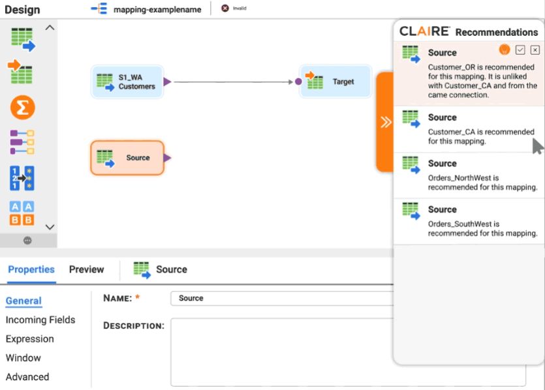
Task: Select the Customer_CA source recommendation
Action: [469, 129]
